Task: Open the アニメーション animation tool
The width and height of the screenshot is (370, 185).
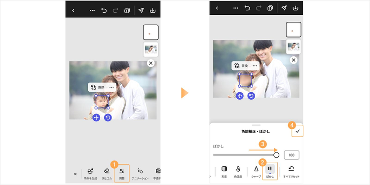Action: tap(140, 174)
